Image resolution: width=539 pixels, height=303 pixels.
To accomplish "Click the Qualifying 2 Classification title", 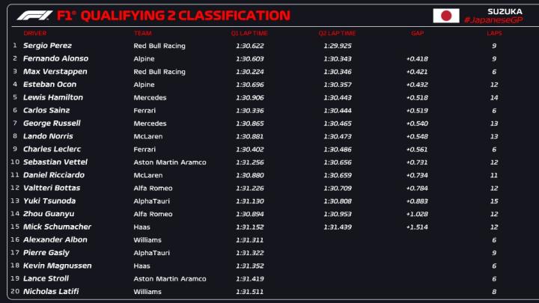I will point(173,15).
